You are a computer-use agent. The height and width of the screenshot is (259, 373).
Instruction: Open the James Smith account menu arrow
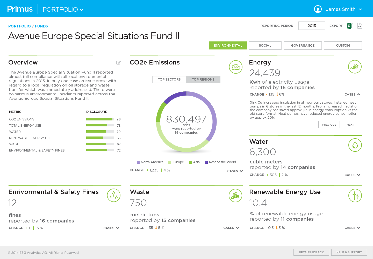(360, 9)
